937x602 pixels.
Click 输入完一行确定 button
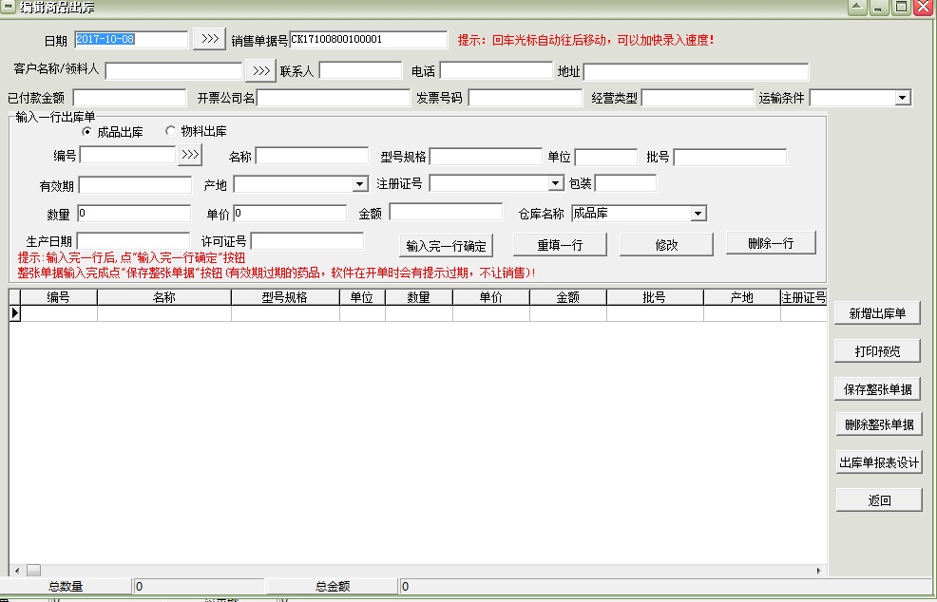447,246
